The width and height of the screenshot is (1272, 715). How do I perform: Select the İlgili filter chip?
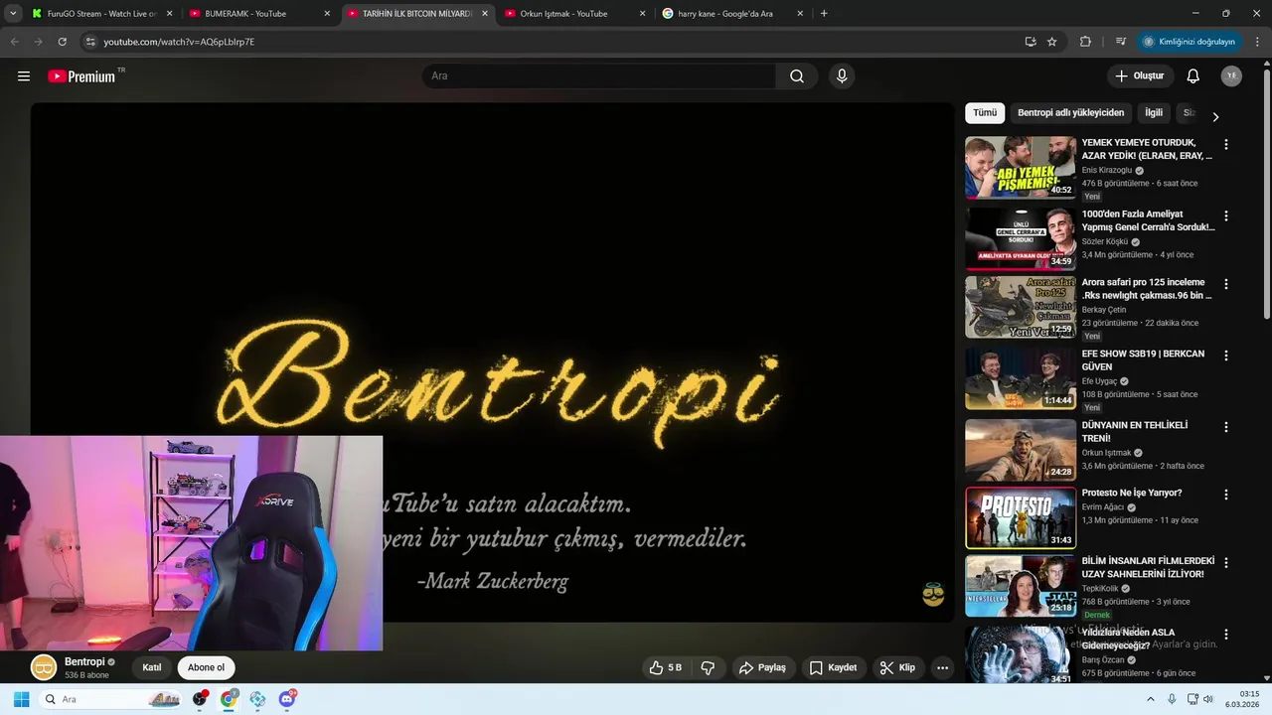(1154, 113)
